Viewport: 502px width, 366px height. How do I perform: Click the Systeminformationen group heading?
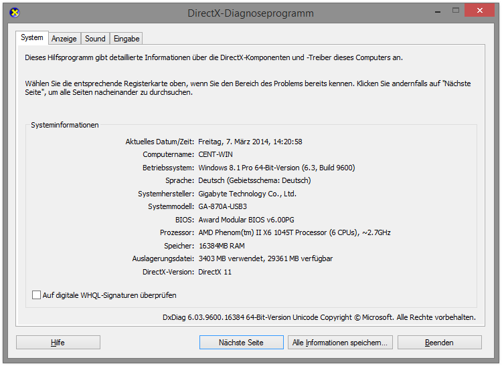click(65, 125)
